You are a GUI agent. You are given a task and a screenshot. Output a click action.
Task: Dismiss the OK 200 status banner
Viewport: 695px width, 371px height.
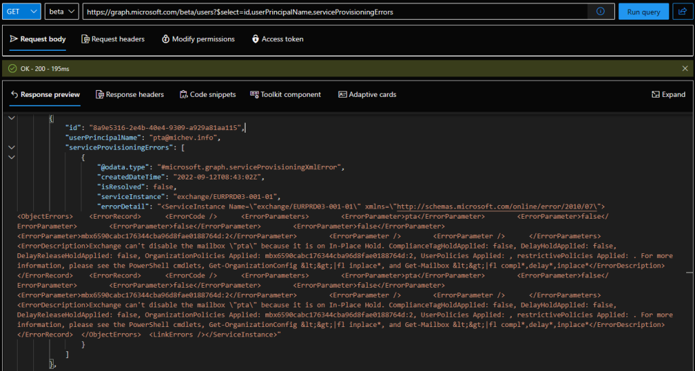click(x=685, y=68)
